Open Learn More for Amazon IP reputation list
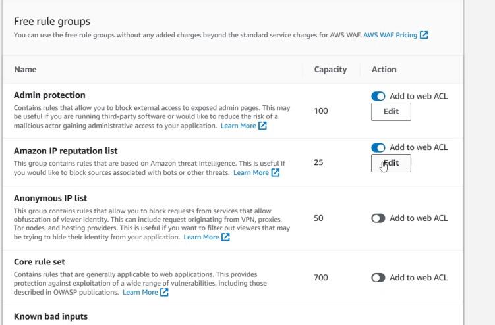 [251, 173]
